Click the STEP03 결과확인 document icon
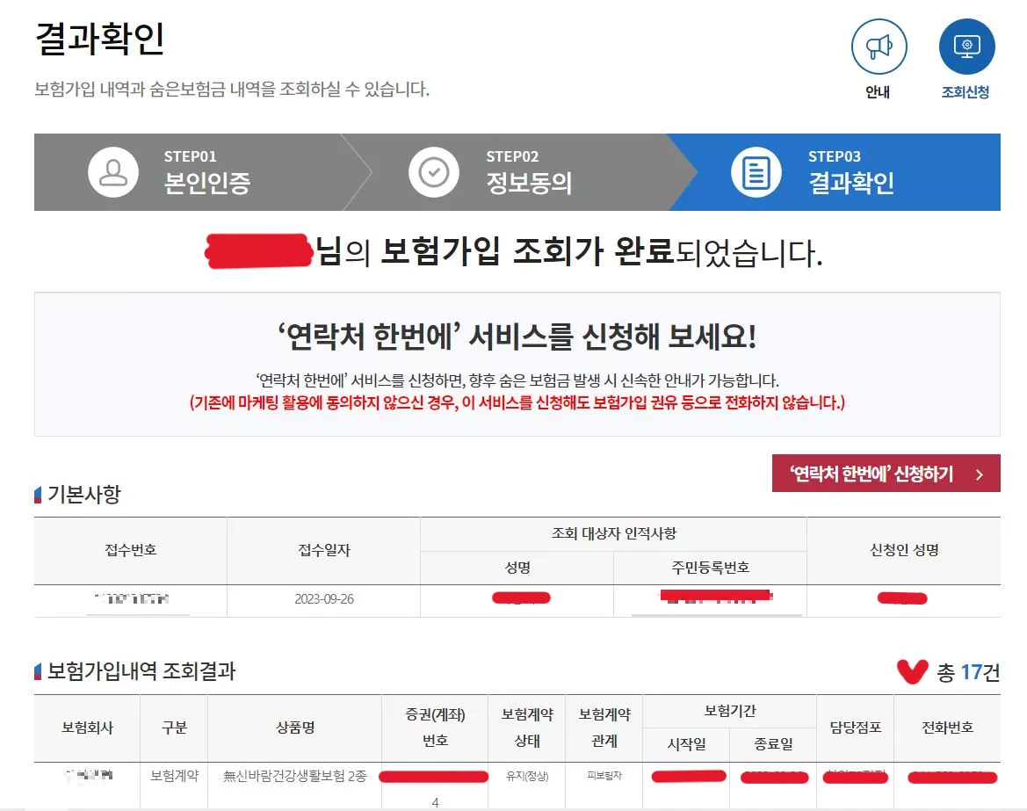The width and height of the screenshot is (1027, 811). tap(757, 172)
